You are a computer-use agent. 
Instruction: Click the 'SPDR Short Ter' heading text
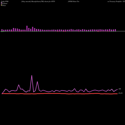[x=73, y=1]
